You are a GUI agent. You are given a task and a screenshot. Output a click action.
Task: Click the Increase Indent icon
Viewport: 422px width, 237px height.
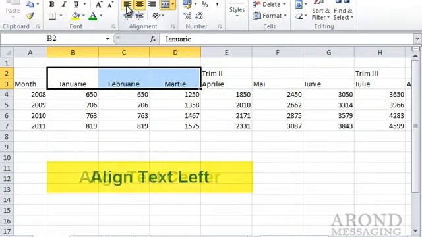140,16
